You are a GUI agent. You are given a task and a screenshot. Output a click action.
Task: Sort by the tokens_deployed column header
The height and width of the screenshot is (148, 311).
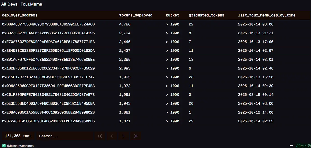click(x=136, y=15)
